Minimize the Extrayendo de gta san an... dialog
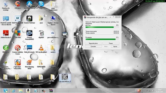The height and width of the screenshot is (93, 166). pyautogui.click(x=110, y=17)
